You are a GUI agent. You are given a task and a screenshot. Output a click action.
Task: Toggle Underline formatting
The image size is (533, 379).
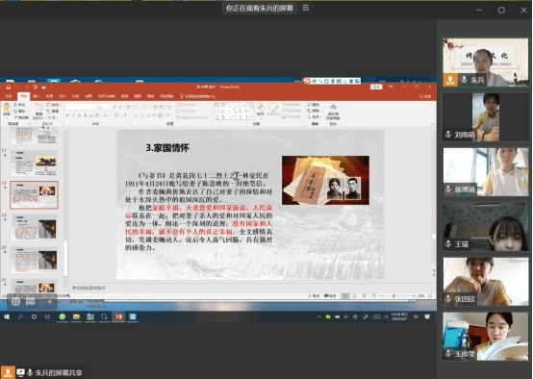click(79, 115)
